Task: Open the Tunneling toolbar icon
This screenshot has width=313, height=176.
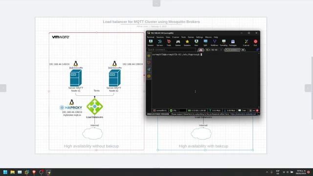Action: tap(224, 43)
